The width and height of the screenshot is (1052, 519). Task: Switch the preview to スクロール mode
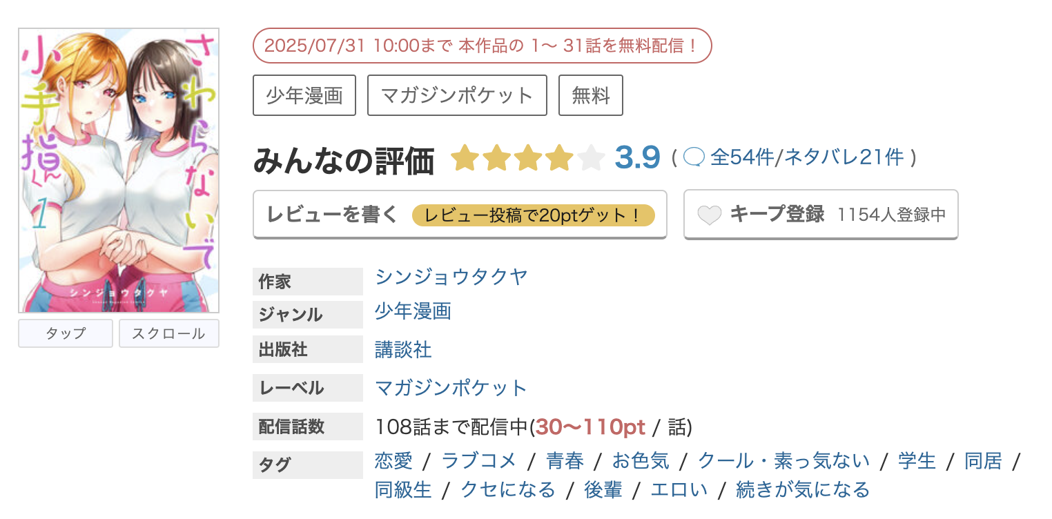168,333
